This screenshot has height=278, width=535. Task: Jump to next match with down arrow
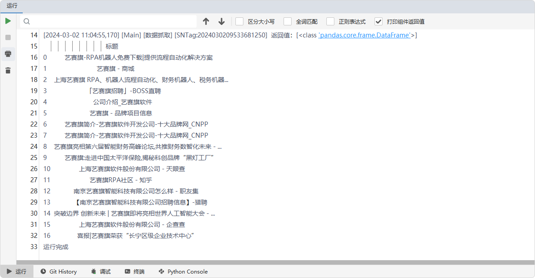point(222,21)
